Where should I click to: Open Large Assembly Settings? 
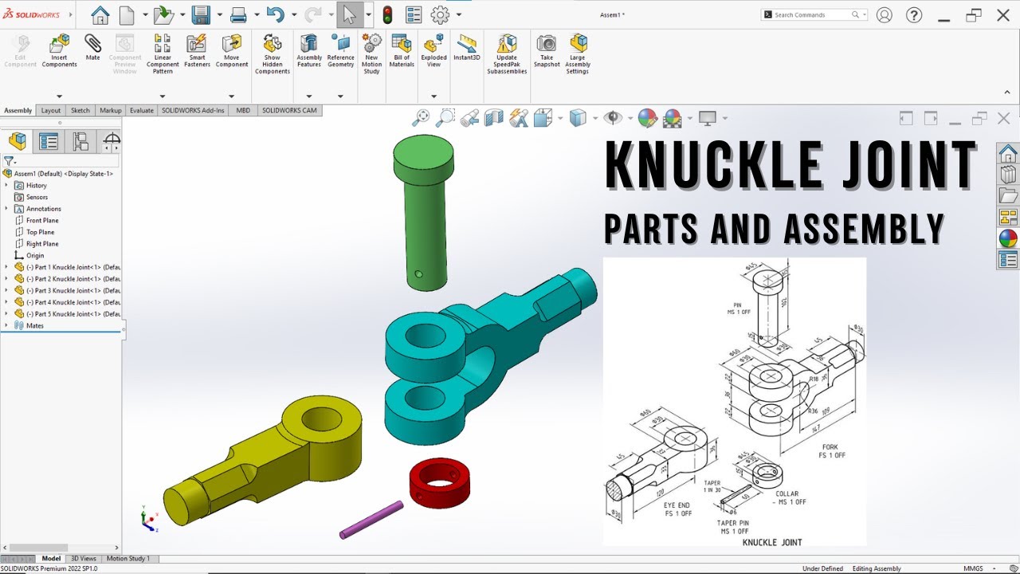[578, 54]
